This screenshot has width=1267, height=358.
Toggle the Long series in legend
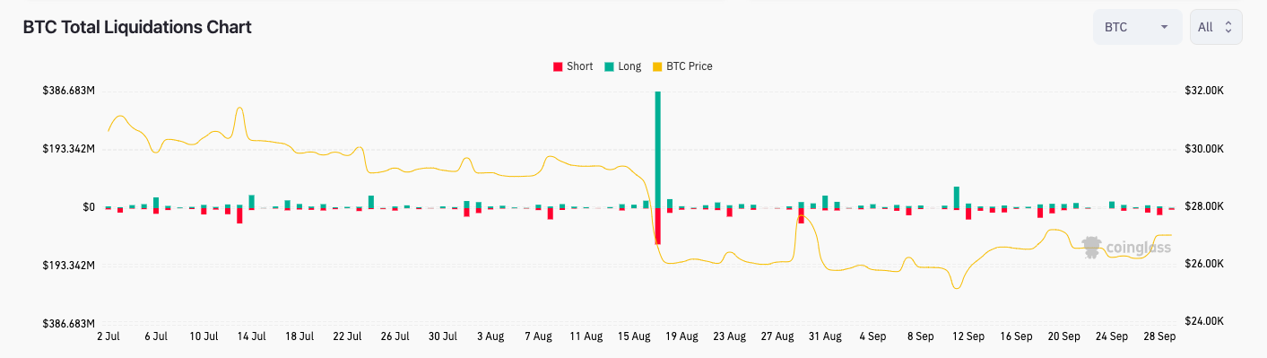coord(622,66)
